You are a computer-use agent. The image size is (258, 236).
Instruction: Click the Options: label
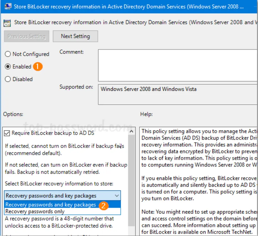click(13, 114)
